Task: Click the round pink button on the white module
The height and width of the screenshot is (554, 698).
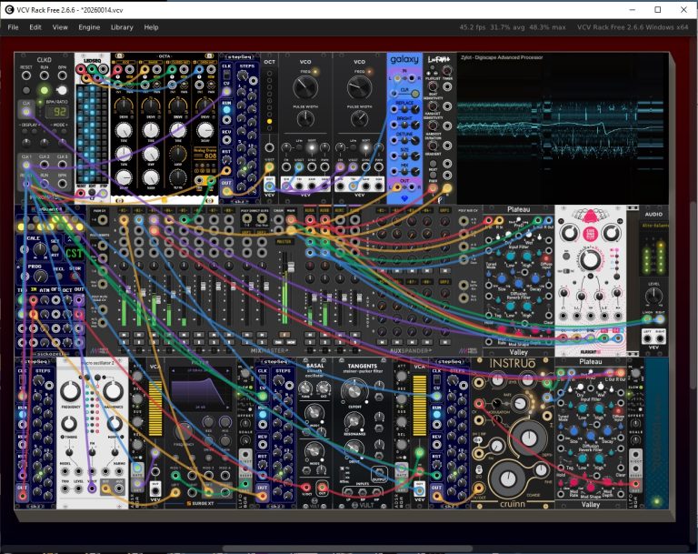Action: click(590, 233)
